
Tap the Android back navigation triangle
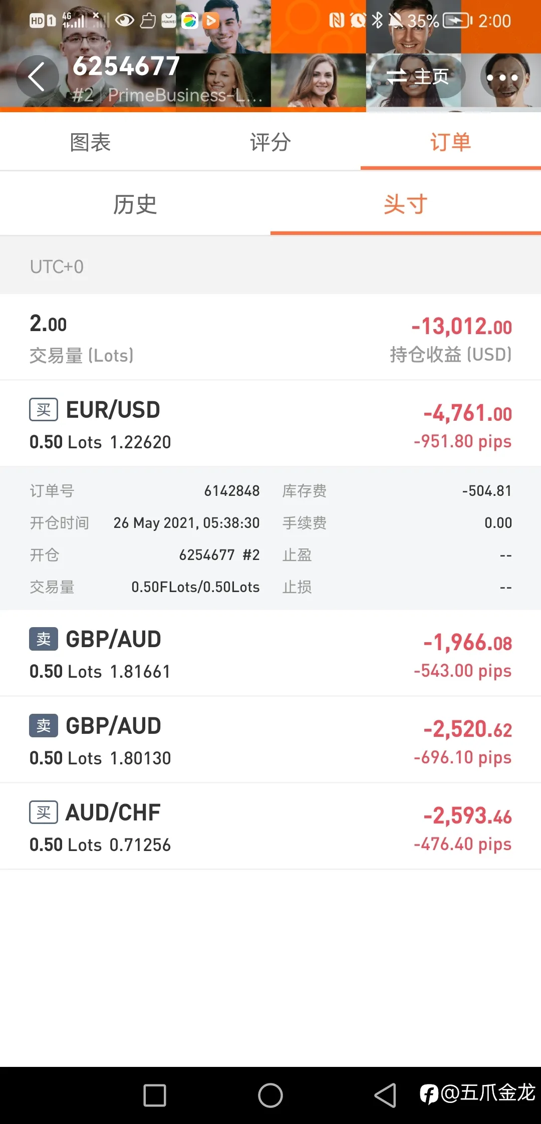point(385,1095)
